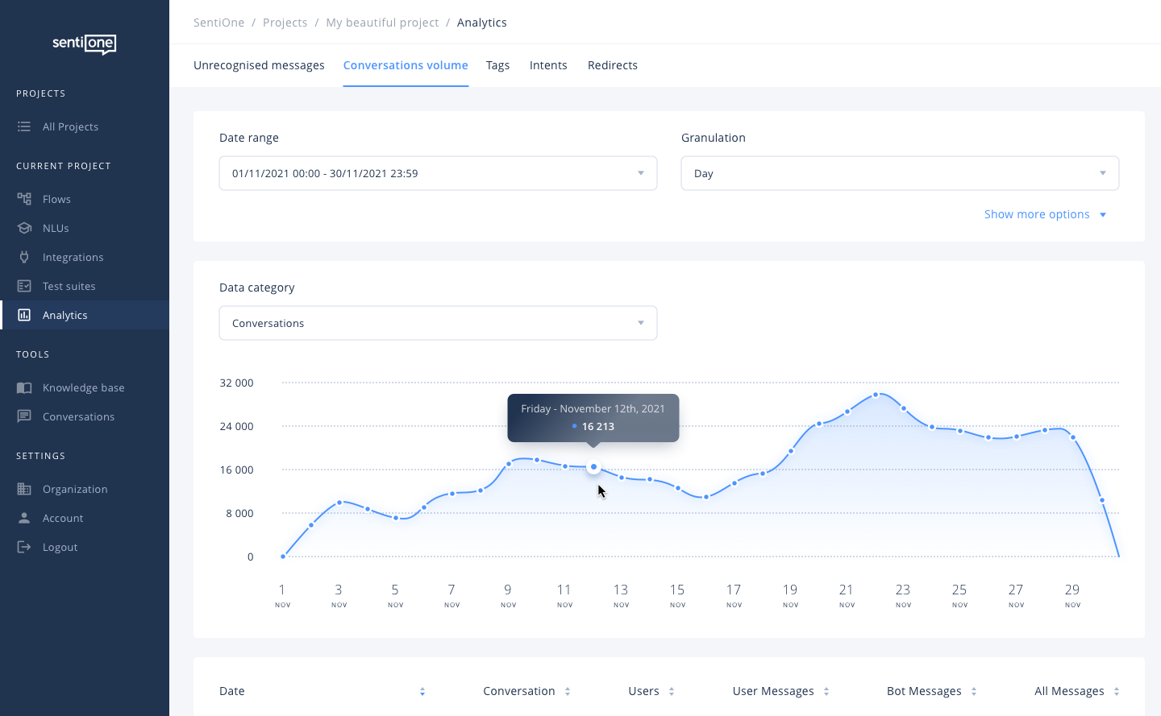Click the Knowledge base book icon
Image resolution: width=1161 pixels, height=716 pixels.
24,387
